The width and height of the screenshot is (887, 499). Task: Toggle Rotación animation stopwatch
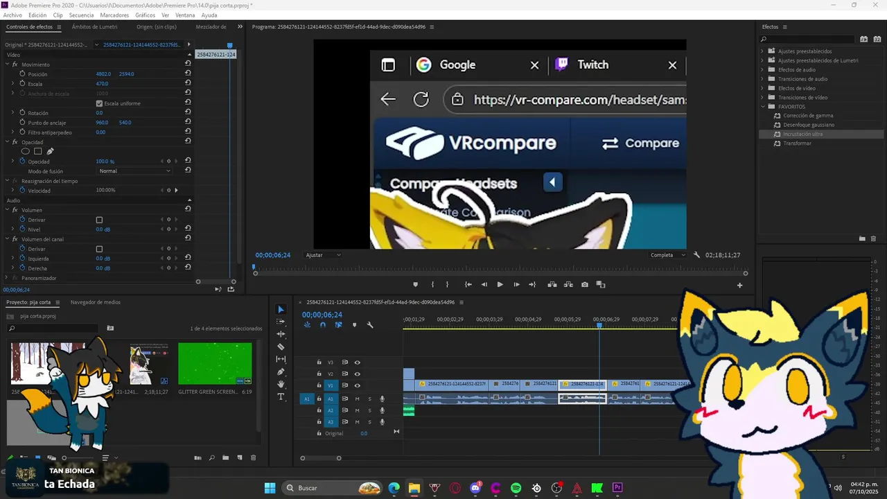click(x=22, y=112)
